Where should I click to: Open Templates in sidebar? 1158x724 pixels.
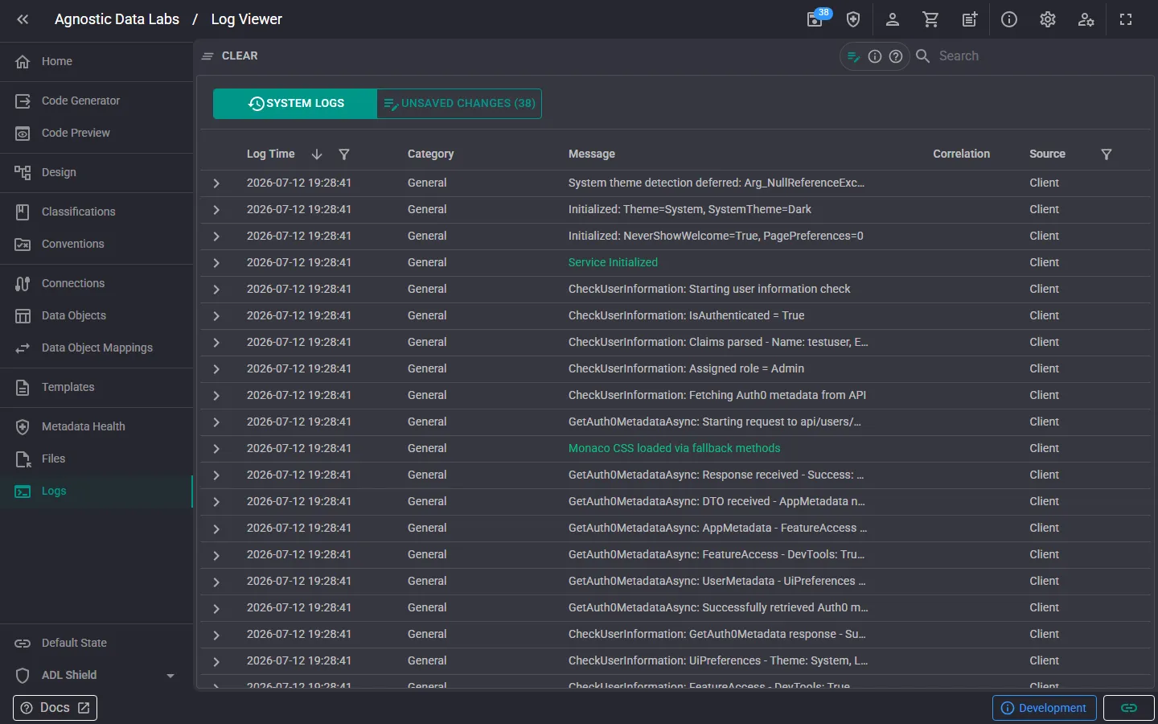[96, 387]
